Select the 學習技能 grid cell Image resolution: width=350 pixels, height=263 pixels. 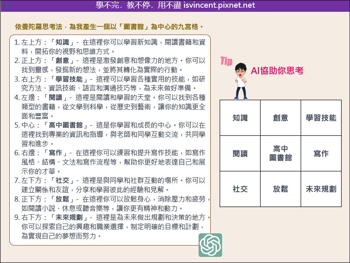tap(321, 118)
